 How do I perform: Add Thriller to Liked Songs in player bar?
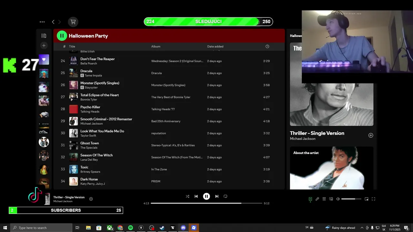coord(91,199)
